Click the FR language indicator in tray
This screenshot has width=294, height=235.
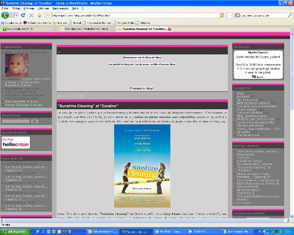[x=260, y=232]
